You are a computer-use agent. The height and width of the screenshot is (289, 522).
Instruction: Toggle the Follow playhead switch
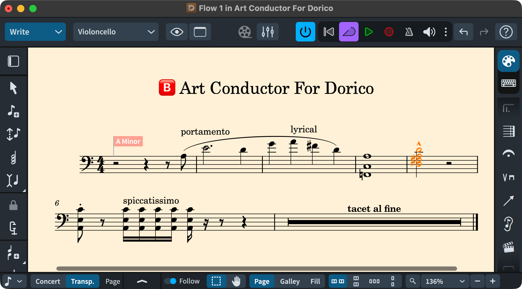[170, 281]
